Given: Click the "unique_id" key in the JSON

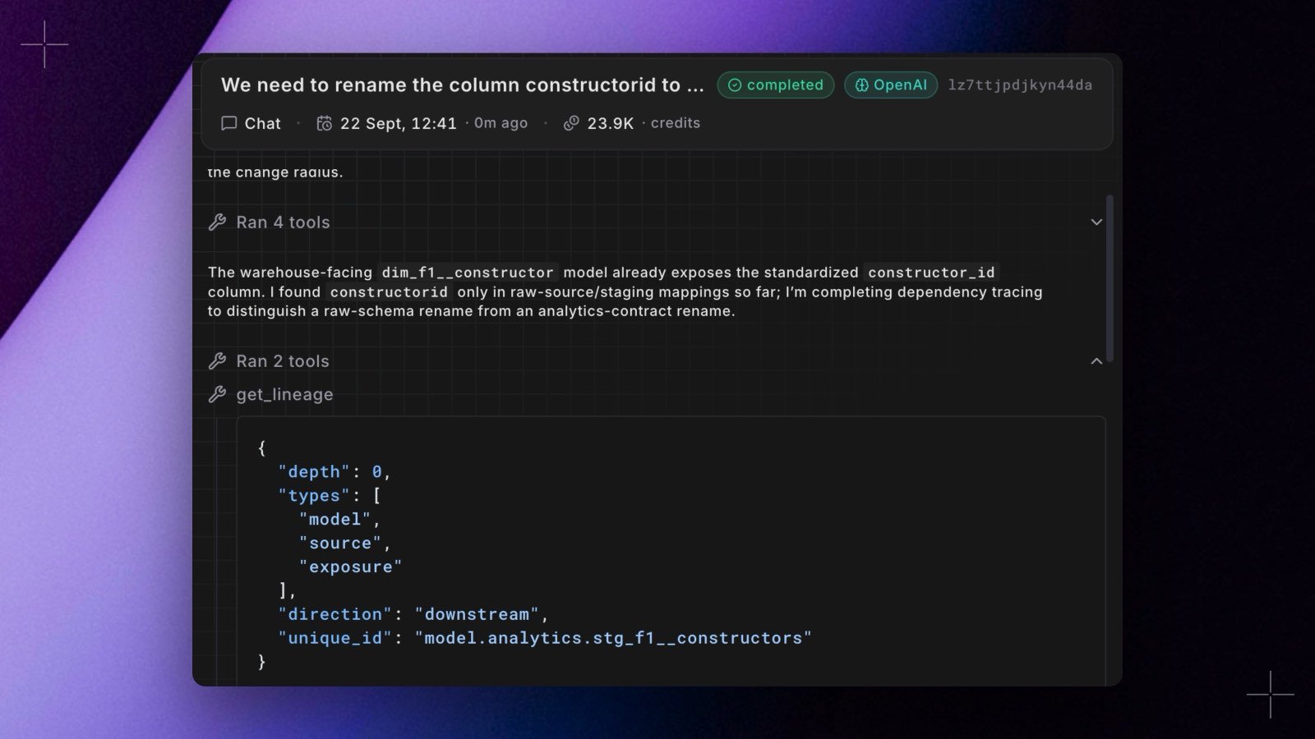Looking at the screenshot, I should 335,638.
